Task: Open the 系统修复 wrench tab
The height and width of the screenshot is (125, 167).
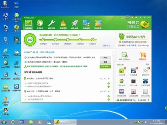Action: (51, 24)
